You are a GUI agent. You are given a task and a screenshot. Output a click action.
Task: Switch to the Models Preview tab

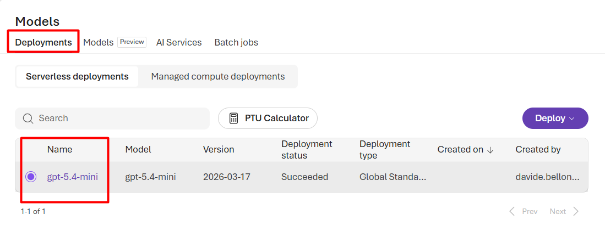click(114, 42)
